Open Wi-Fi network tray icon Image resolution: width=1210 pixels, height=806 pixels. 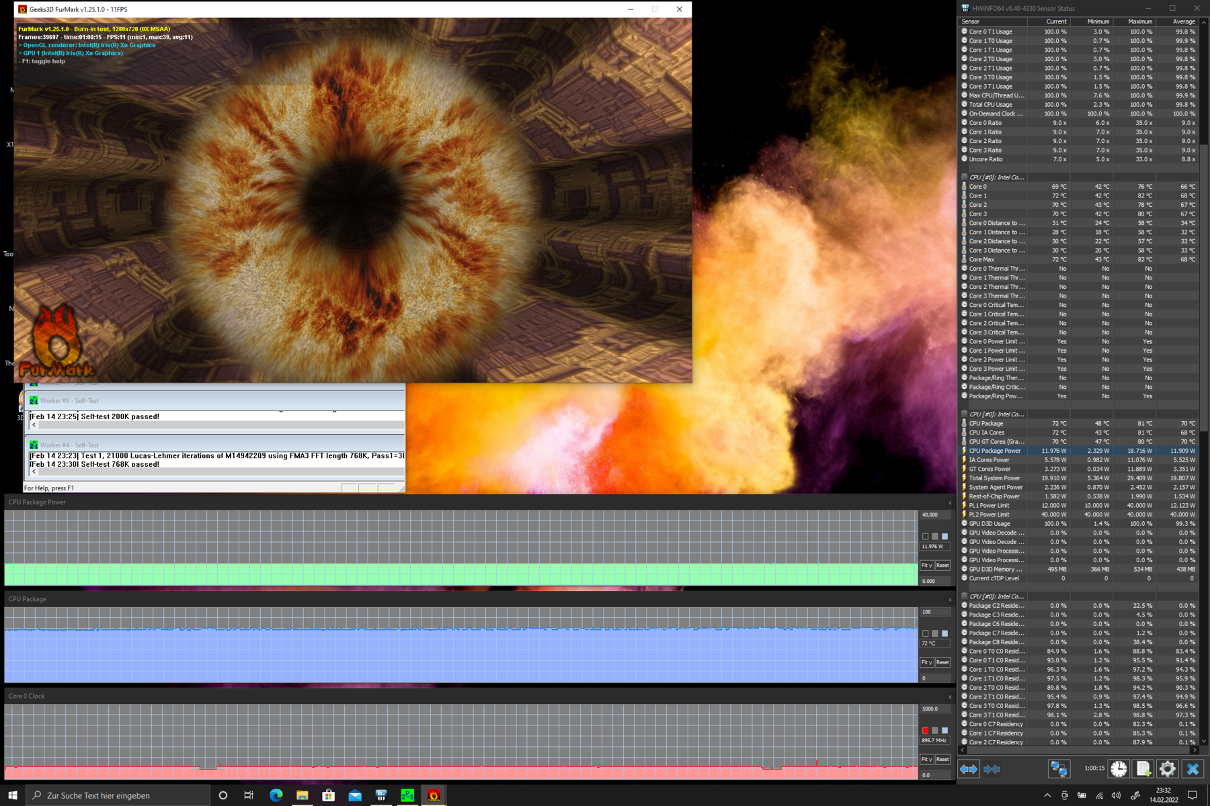1099,795
